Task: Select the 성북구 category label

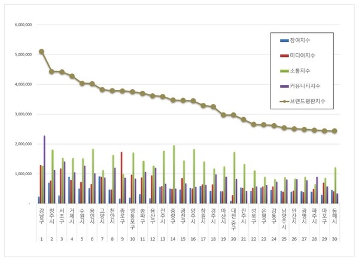Action: (x=254, y=216)
